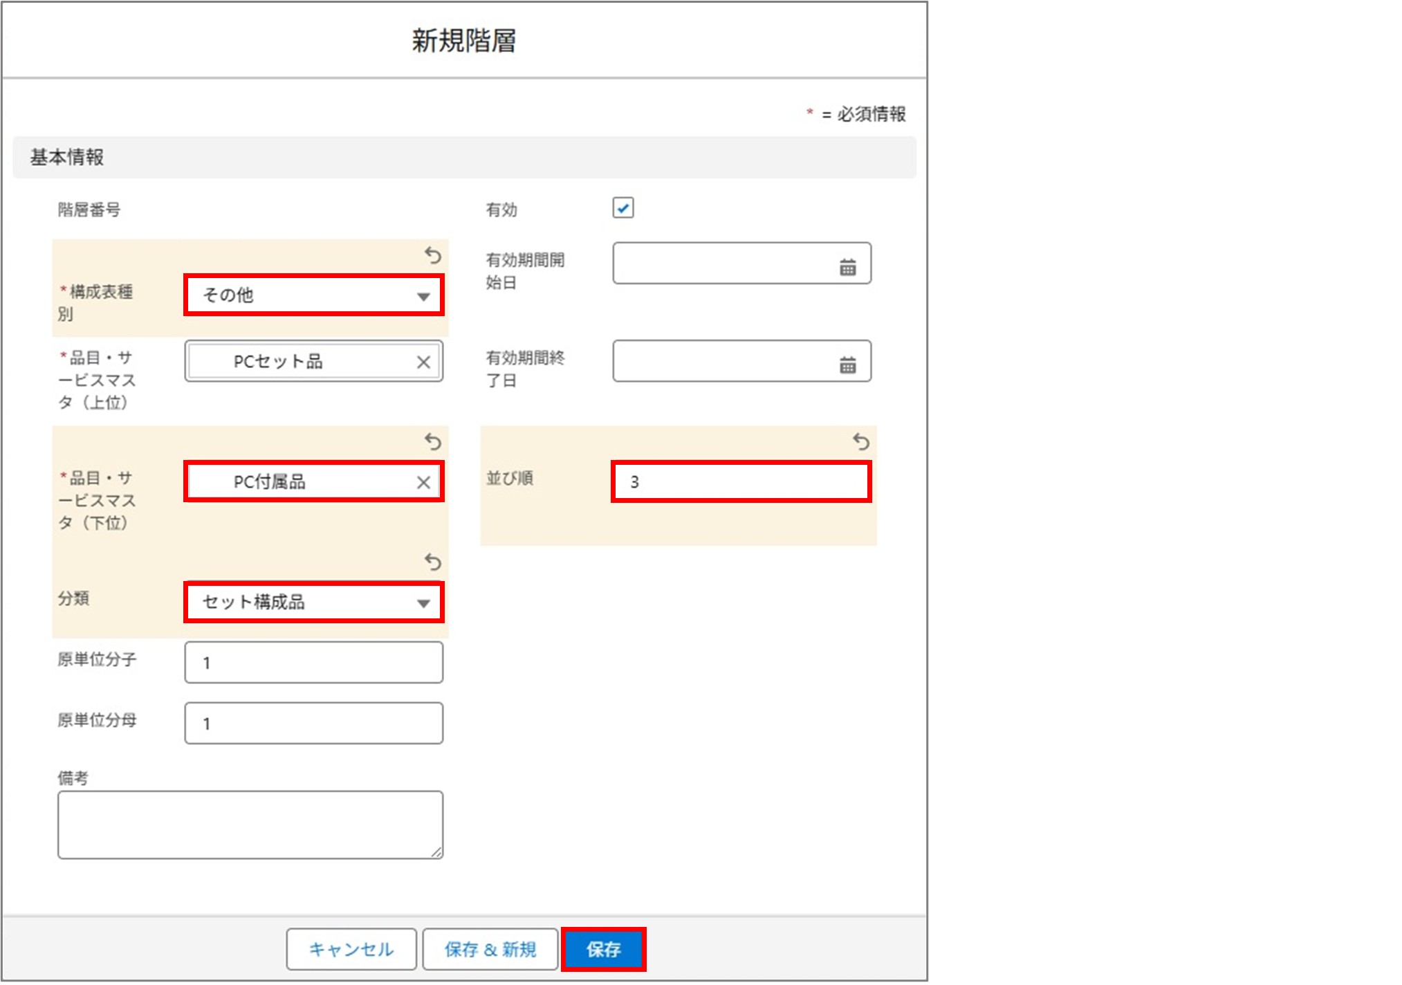The image size is (1402, 985).
Task: Clear the PCセット品 lookup value
Action: 423,362
